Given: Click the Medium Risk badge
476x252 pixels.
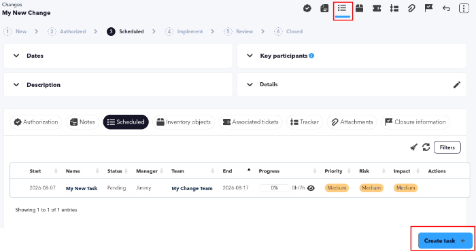Looking at the screenshot, I should tap(371, 188).
